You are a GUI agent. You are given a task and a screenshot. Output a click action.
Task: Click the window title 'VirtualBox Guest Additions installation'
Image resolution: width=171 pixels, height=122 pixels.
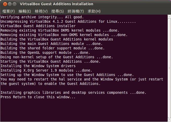pyautogui.click(x=56, y=4)
